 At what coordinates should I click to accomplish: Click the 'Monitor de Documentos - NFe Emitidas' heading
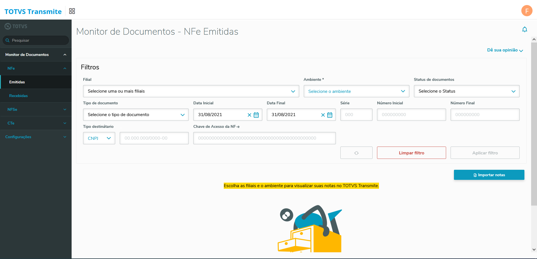(x=157, y=32)
